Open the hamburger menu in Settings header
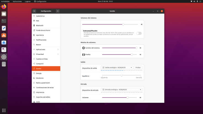203x114 pixels. pyautogui.click(x=58, y=11)
